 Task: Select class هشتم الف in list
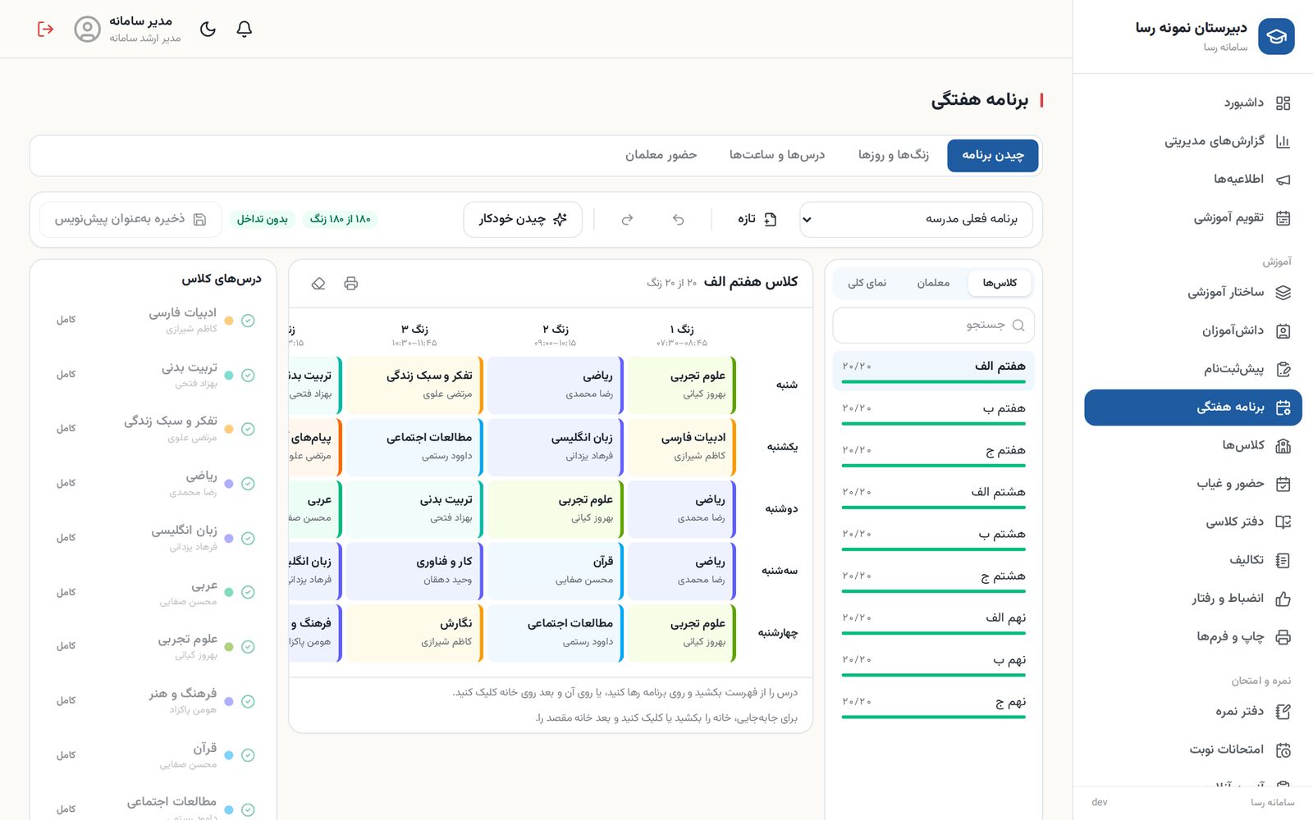pyautogui.click(x=933, y=495)
